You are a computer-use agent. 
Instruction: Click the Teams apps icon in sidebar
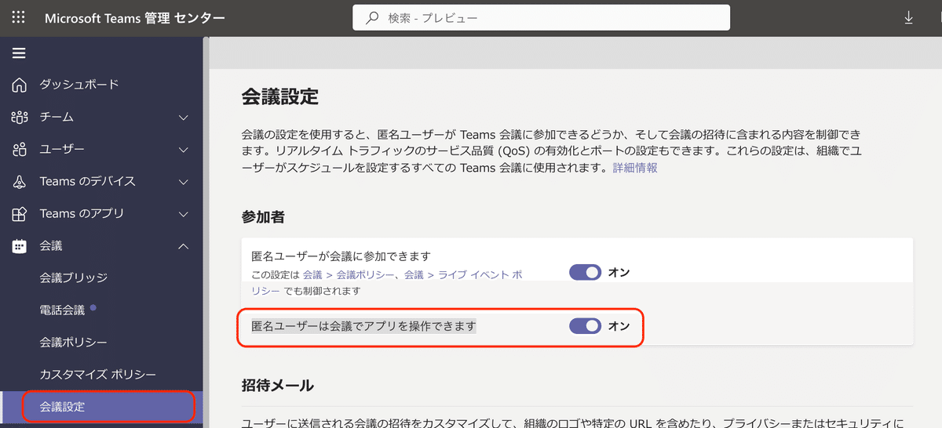[x=20, y=213]
